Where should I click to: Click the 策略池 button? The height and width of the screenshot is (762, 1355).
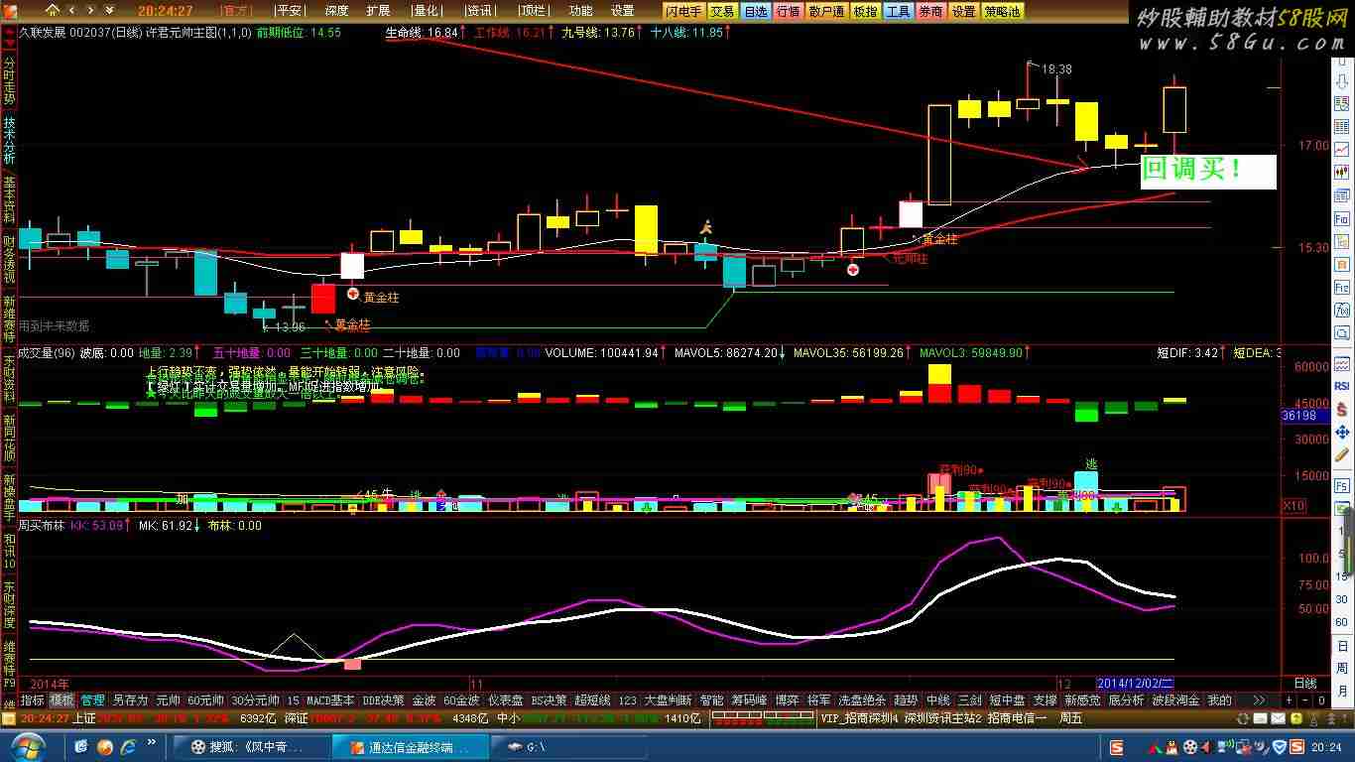click(1002, 11)
